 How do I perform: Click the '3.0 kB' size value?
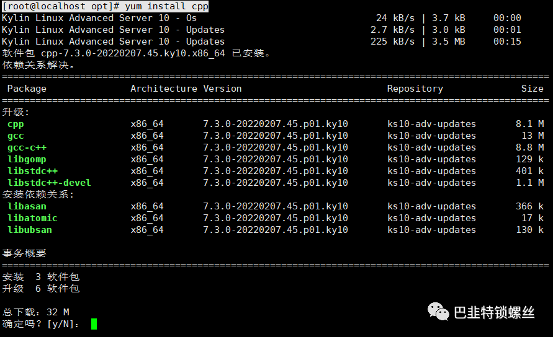[x=448, y=30]
